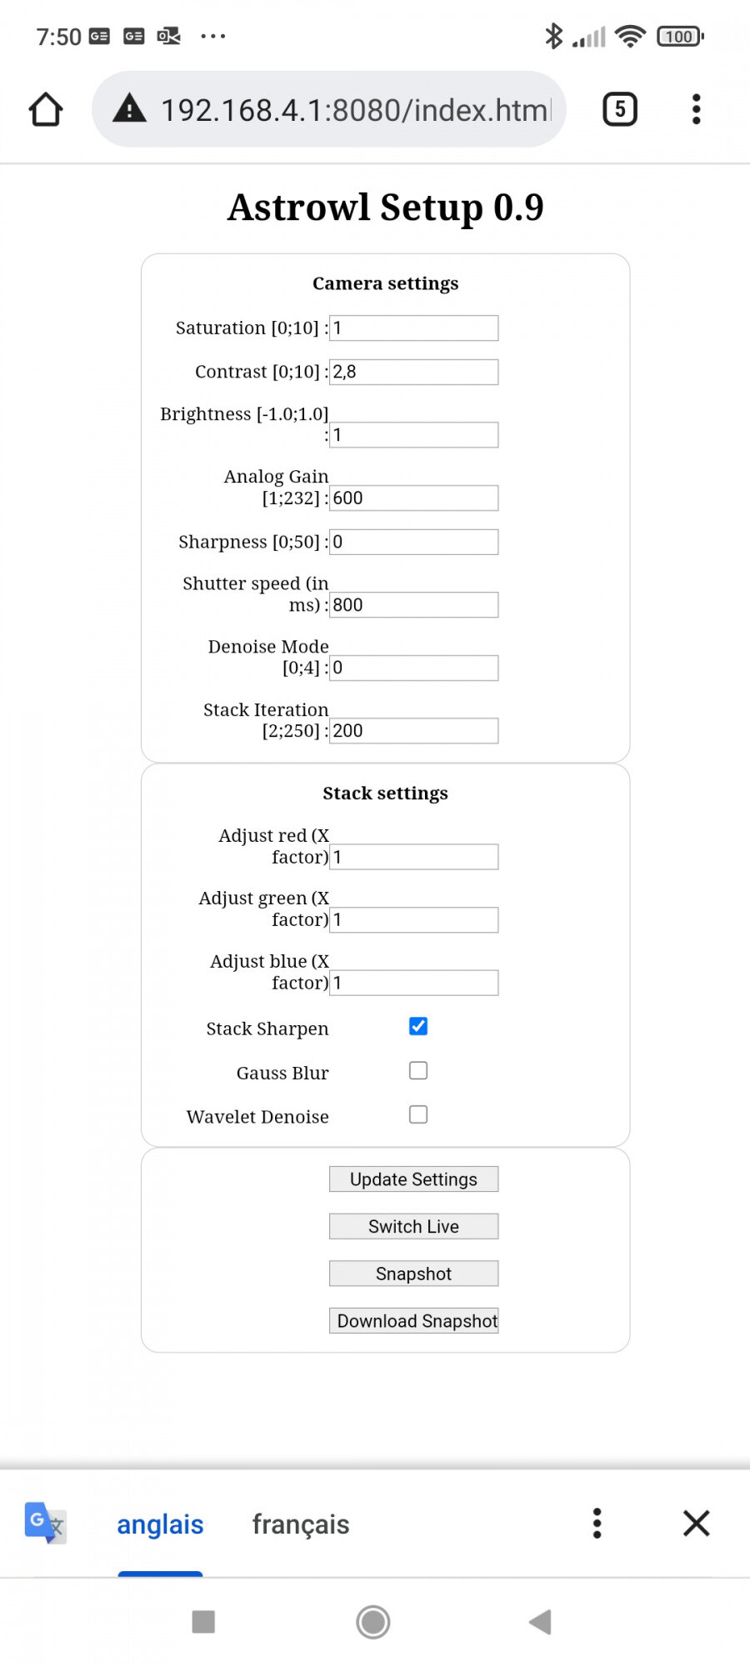
Task: Tap the not-secure warning triangle icon
Action: (129, 109)
